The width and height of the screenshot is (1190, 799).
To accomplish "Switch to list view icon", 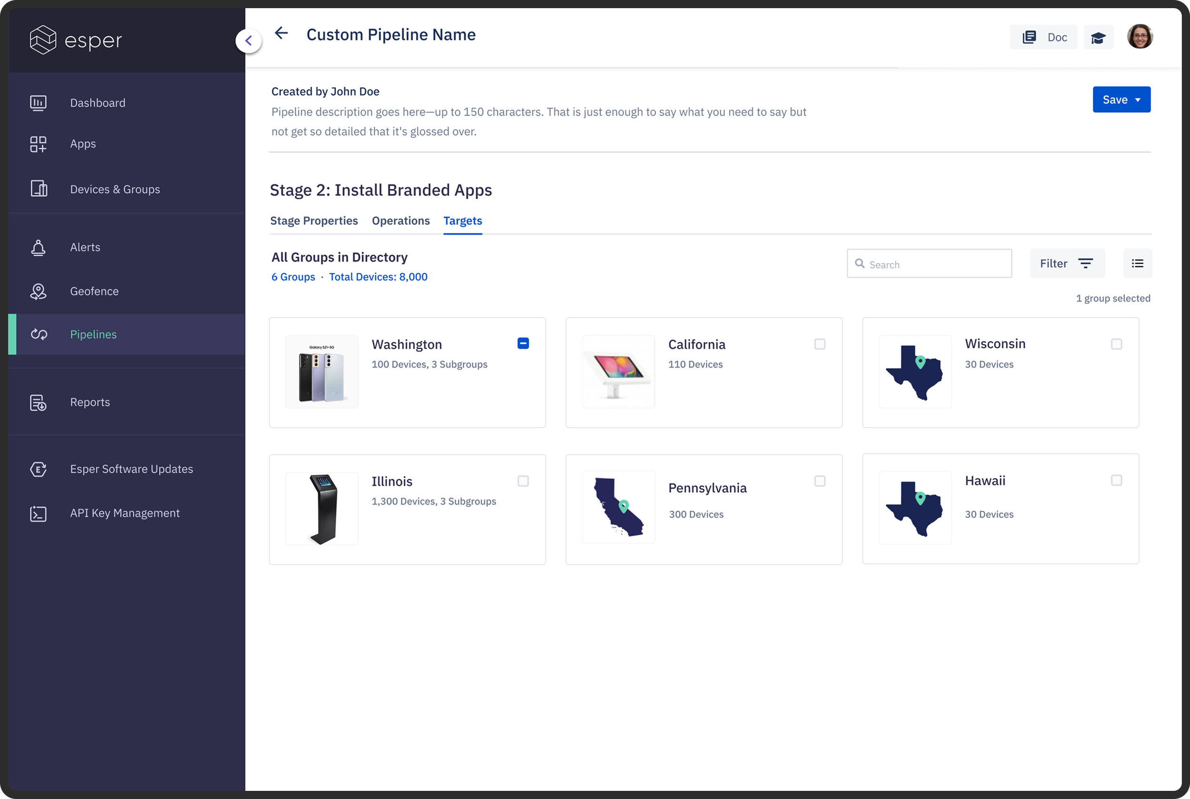I will tap(1137, 263).
